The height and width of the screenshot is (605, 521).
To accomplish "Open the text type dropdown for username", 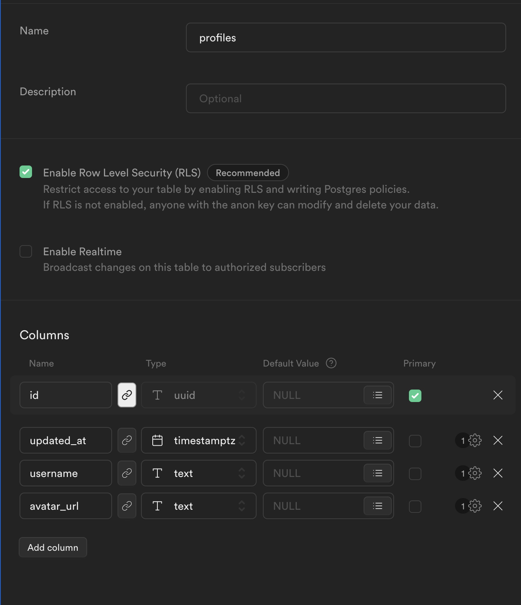I will (198, 473).
